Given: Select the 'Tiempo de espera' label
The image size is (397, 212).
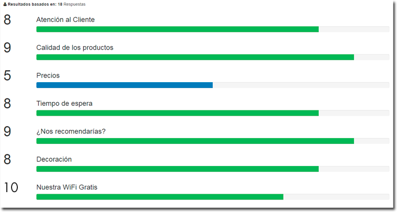Looking at the screenshot, I should [x=64, y=103].
